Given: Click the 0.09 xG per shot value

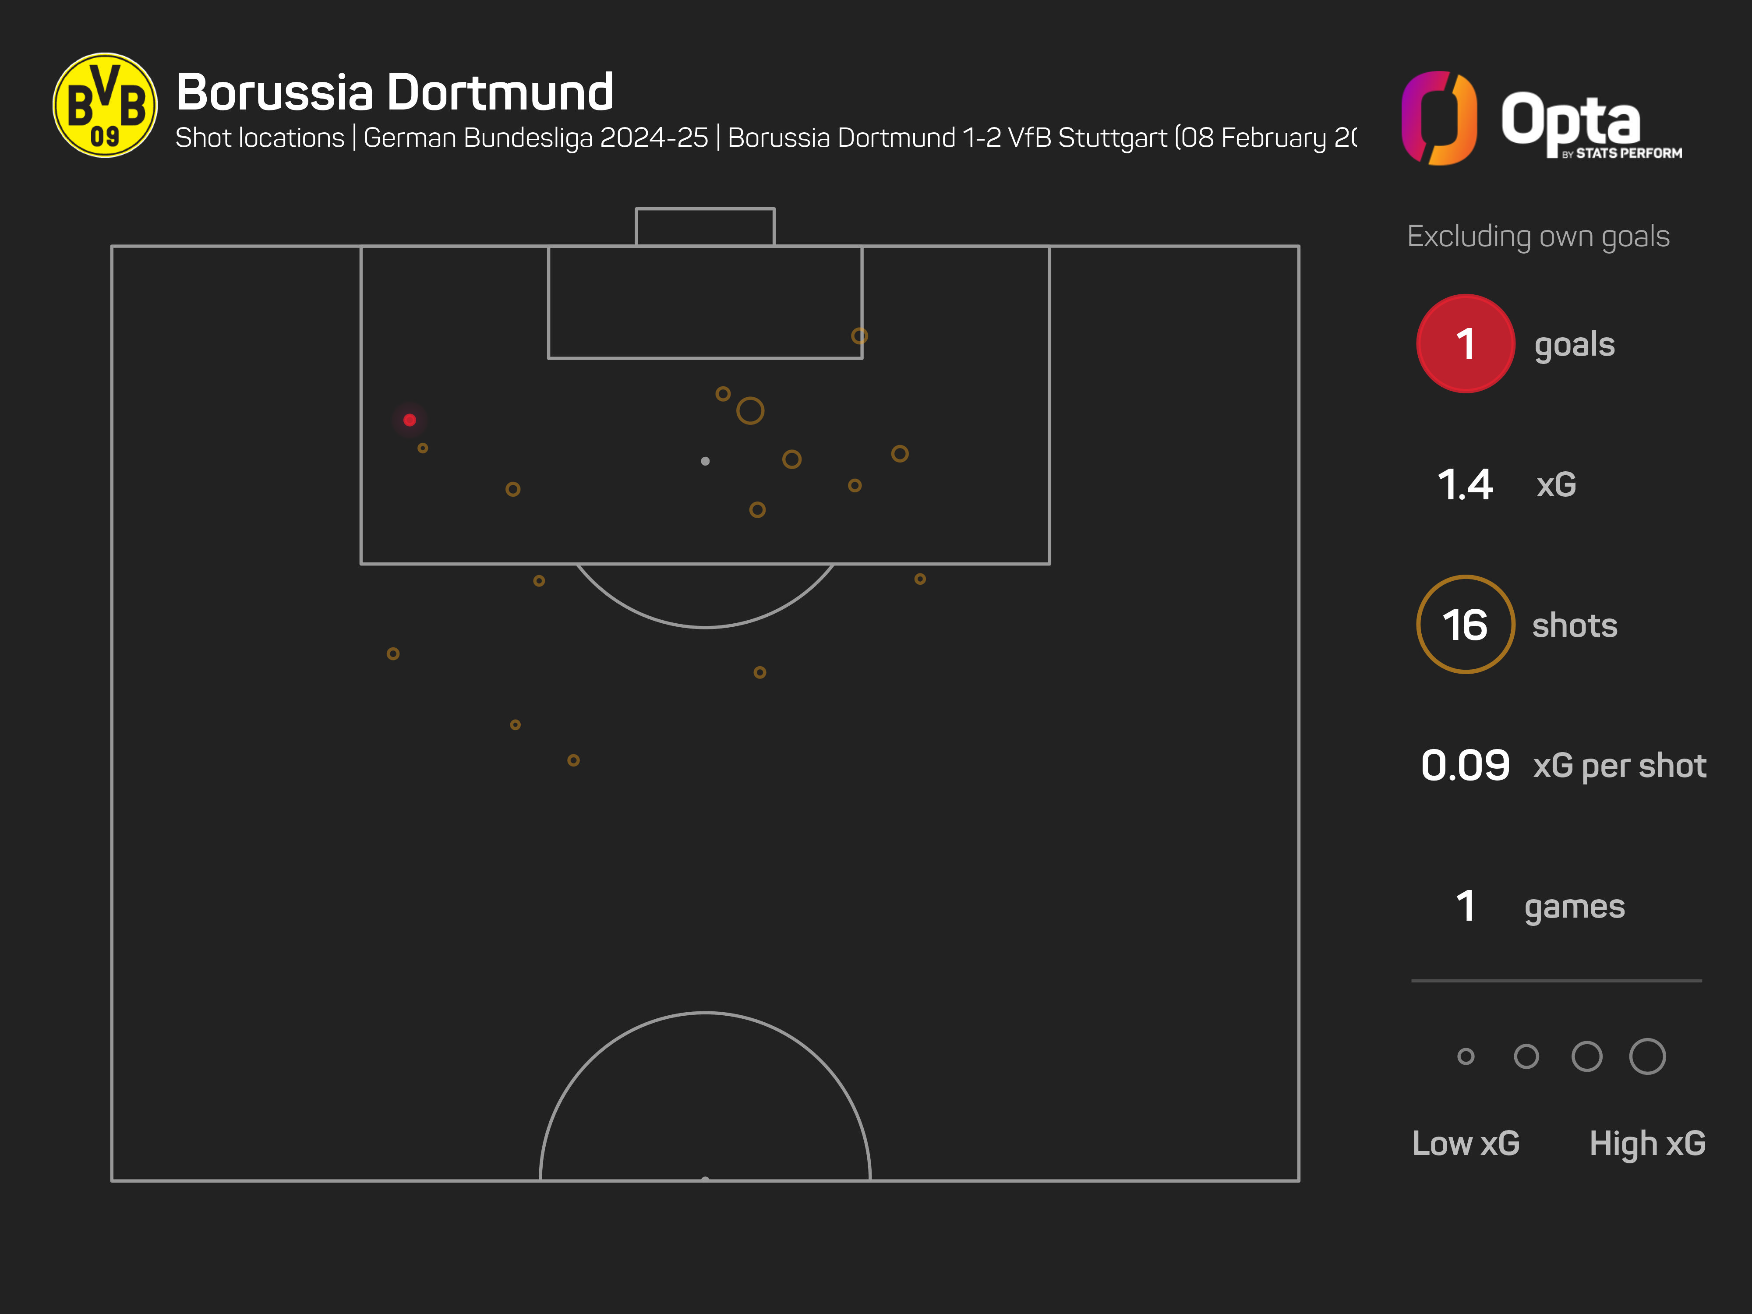Looking at the screenshot, I should [1465, 766].
